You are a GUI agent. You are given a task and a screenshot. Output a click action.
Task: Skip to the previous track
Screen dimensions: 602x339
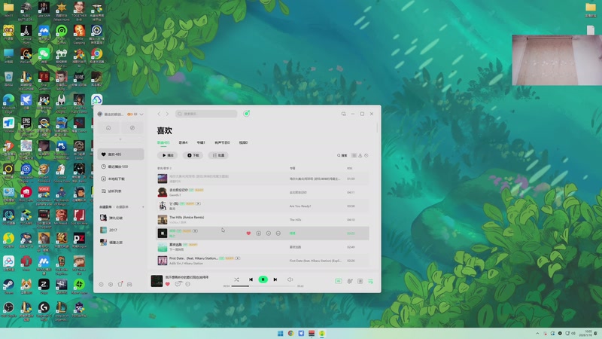(251, 279)
